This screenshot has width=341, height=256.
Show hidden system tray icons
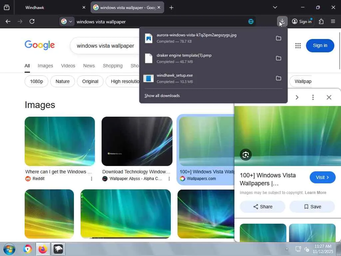point(287,249)
